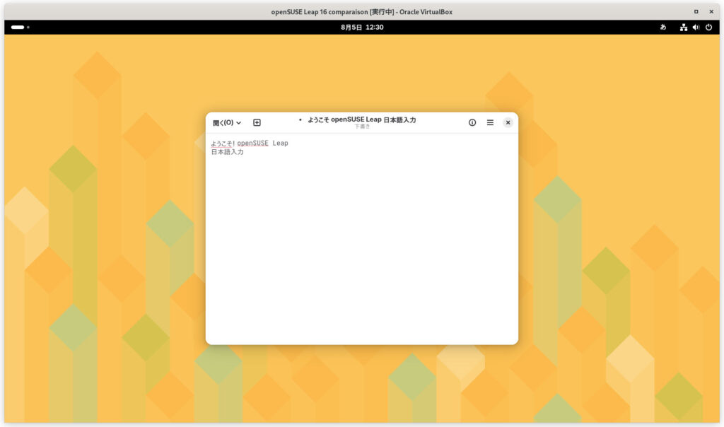
Task: Click the word Leap in the editor
Action: (280, 143)
